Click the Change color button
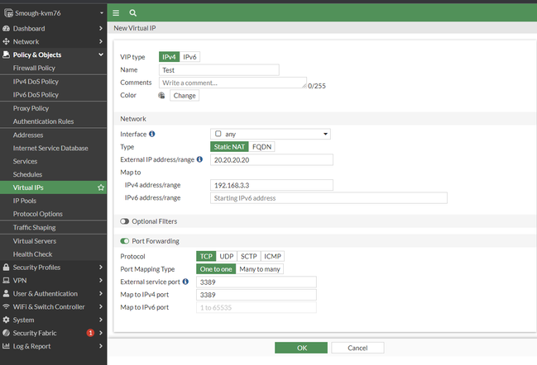Image resolution: width=537 pixels, height=365 pixels. (185, 95)
